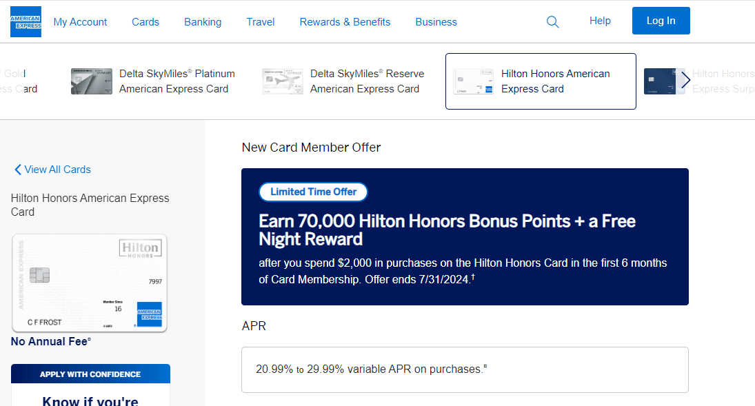The height and width of the screenshot is (406, 755).
Task: Click the Log In button
Action: (661, 21)
